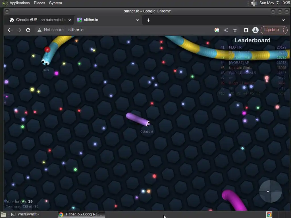Switch to vm3@vm3 terminal in taskbar
This screenshot has height=218, width=291.
coord(25,214)
